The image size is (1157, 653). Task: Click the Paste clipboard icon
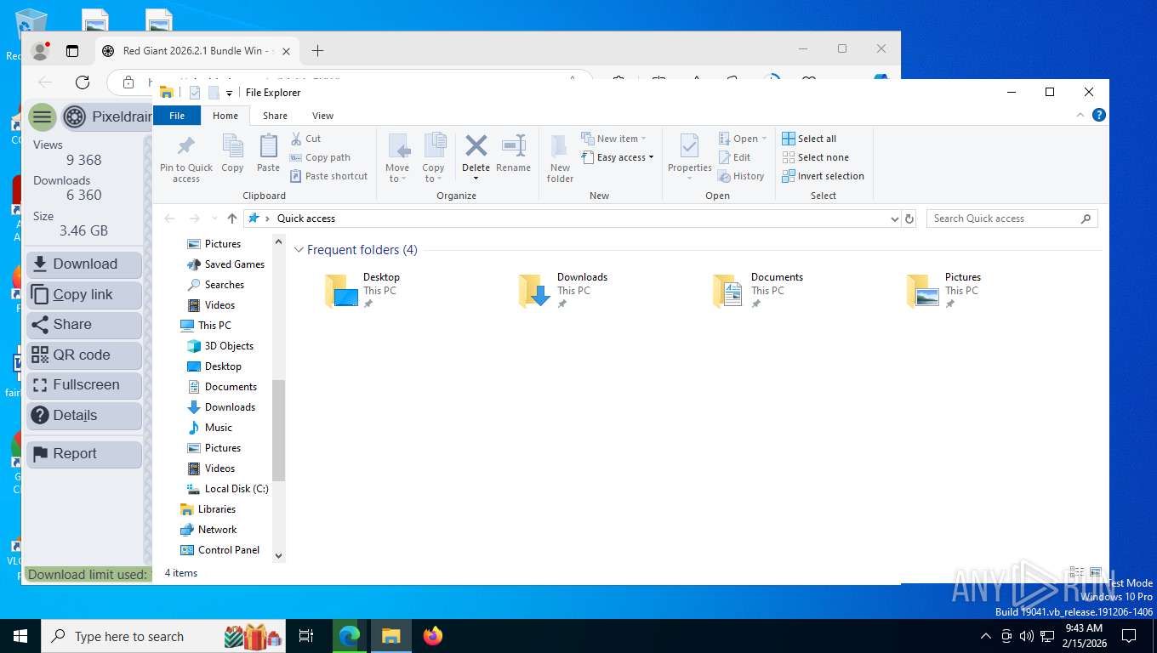(x=268, y=153)
